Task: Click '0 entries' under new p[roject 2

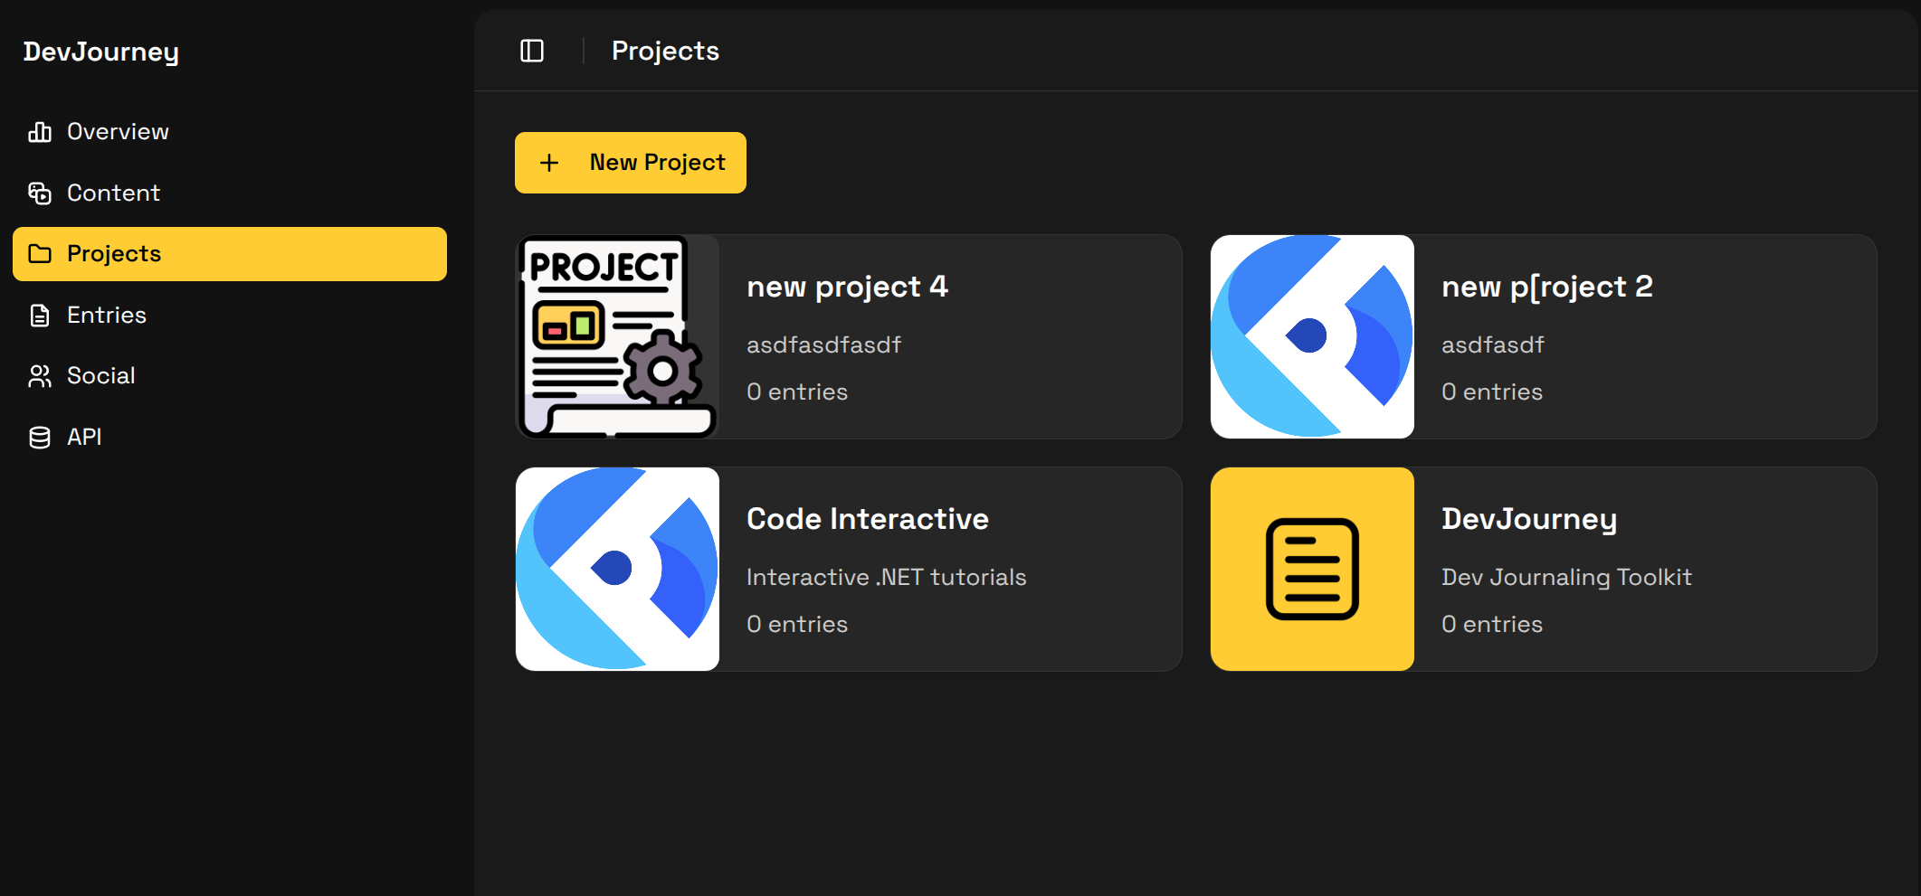Action: coord(1492,392)
